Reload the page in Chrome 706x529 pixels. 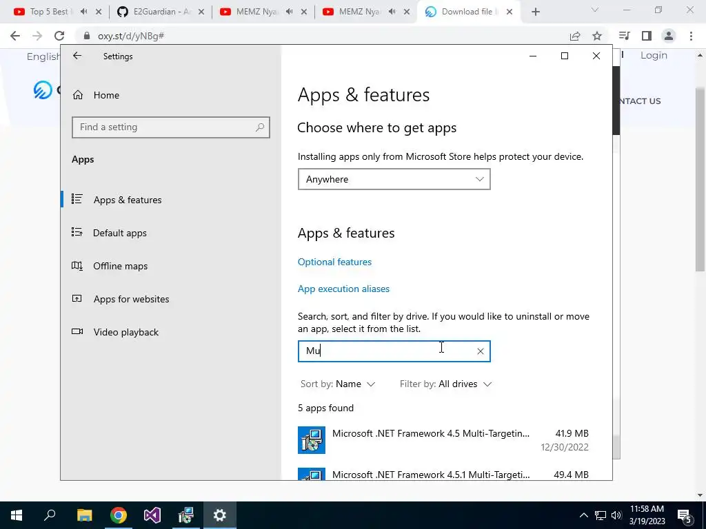(59, 36)
